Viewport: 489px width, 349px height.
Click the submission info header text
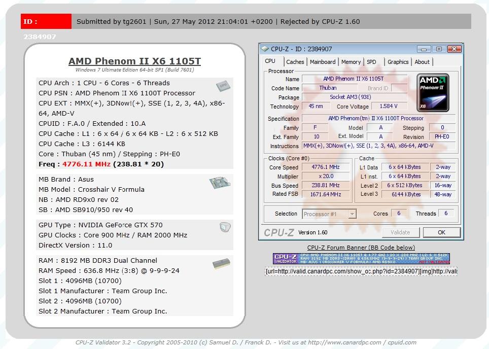pos(218,21)
